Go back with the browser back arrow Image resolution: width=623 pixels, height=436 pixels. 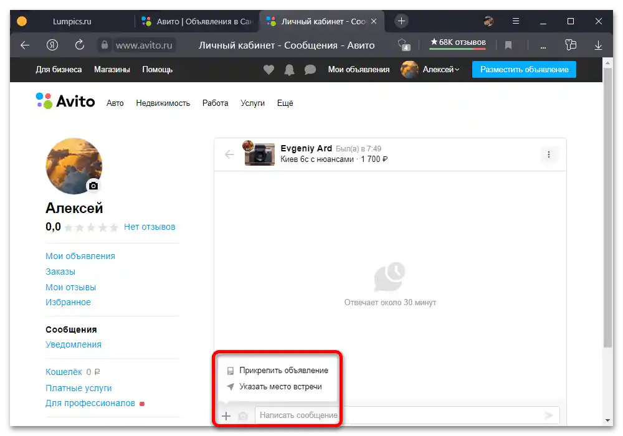tap(25, 45)
